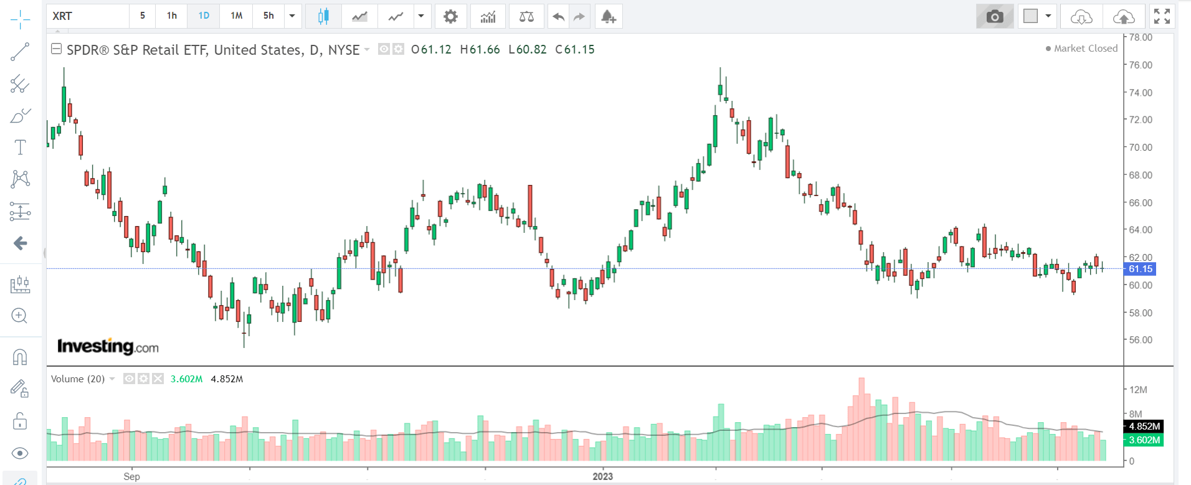The image size is (1191, 485).
Task: Open the chart style dropdown arrow
Action: (x=421, y=17)
